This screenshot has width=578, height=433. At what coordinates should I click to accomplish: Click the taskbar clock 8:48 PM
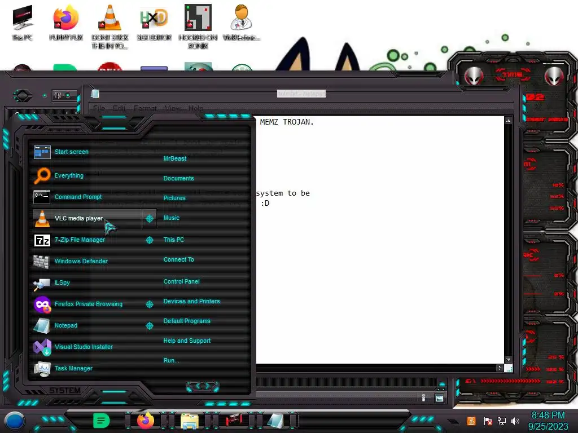pyautogui.click(x=548, y=416)
